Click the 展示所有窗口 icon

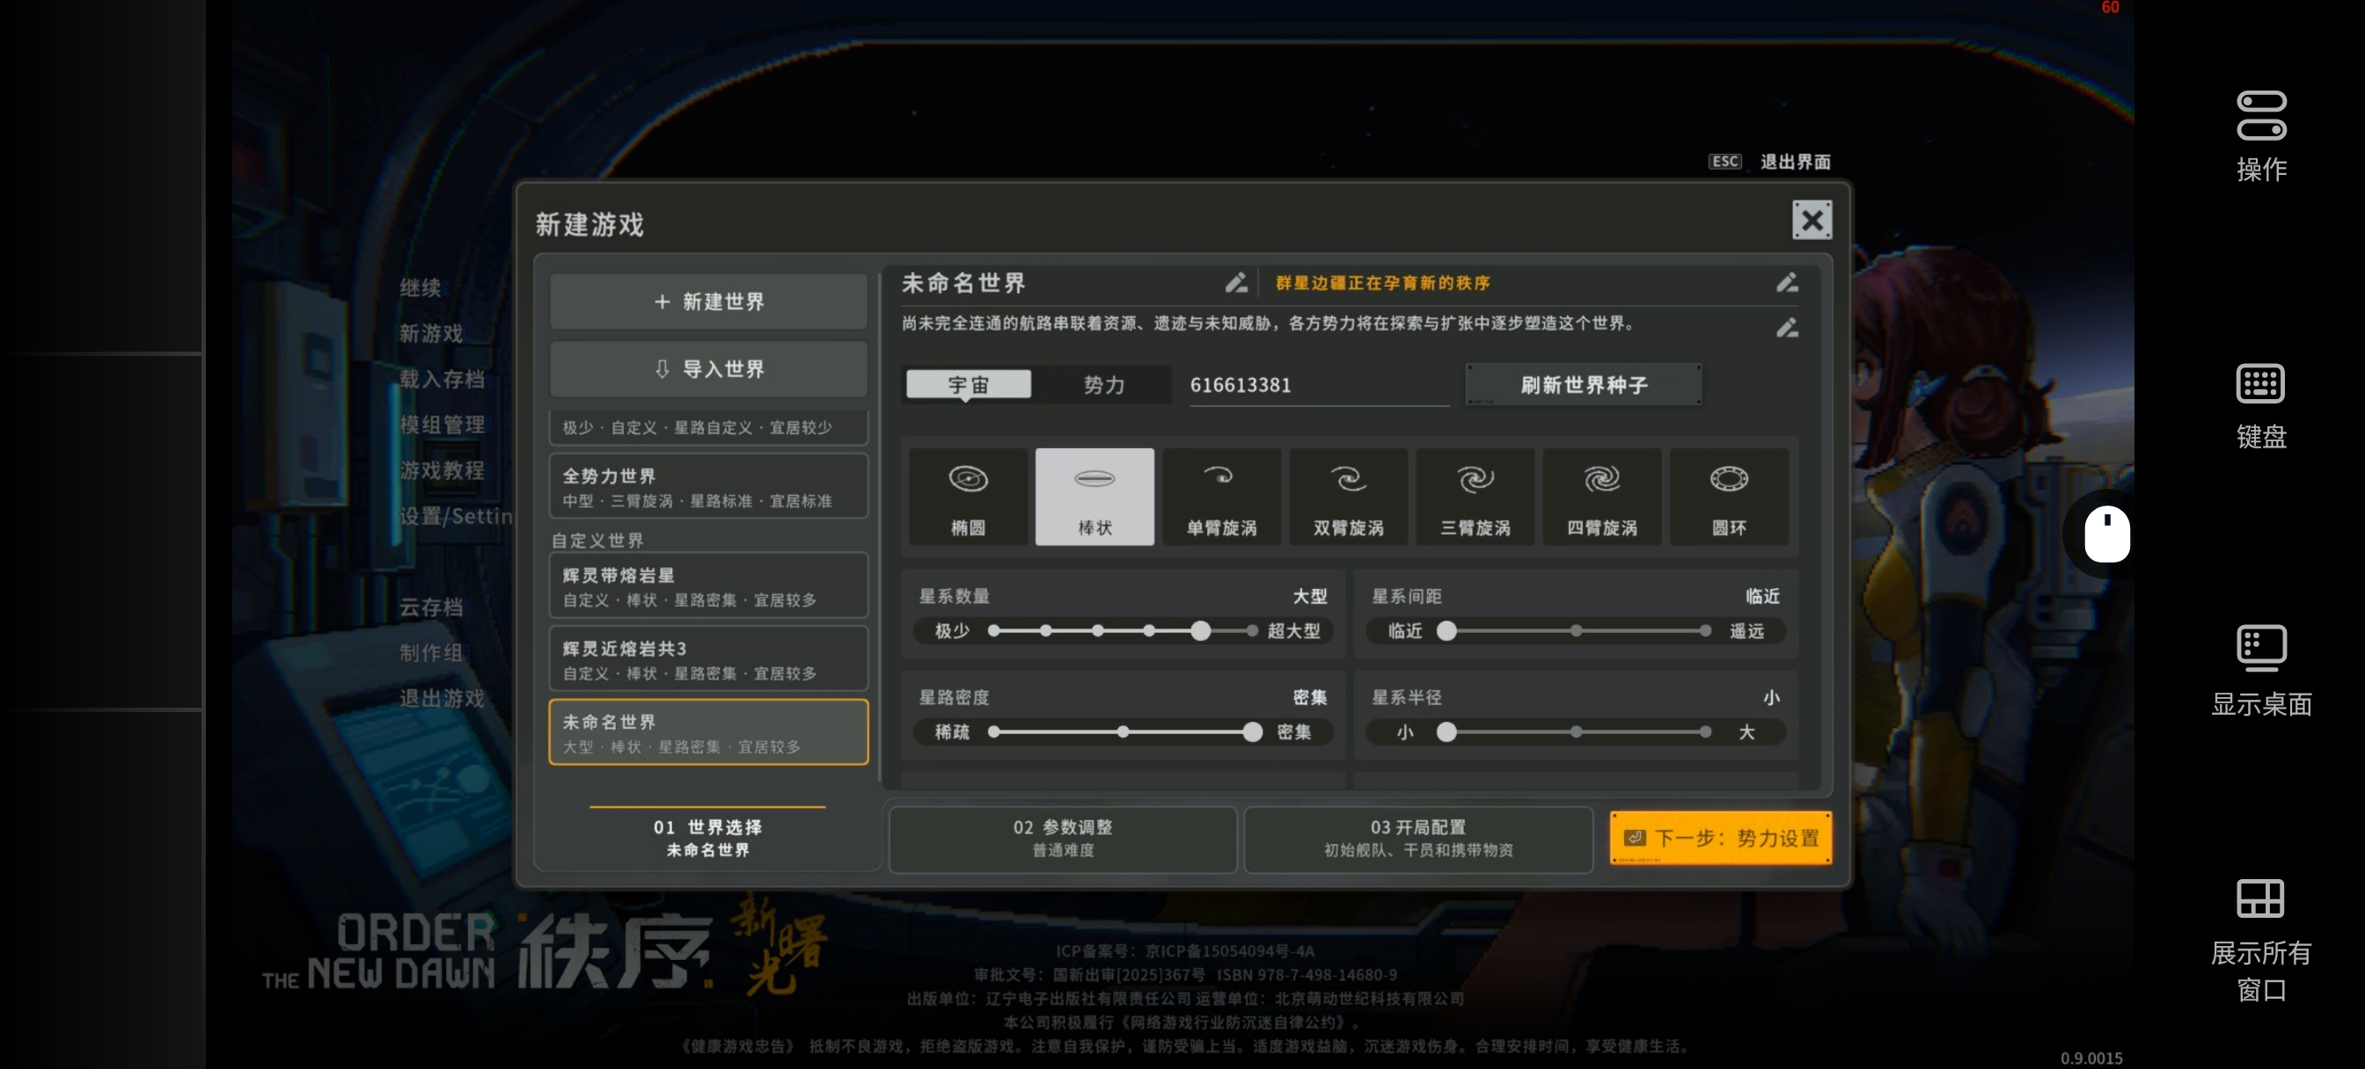coord(2260,941)
